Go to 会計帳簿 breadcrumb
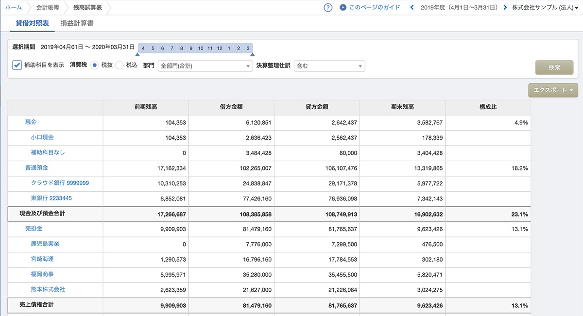This screenshot has height=316, width=583. tap(48, 7)
